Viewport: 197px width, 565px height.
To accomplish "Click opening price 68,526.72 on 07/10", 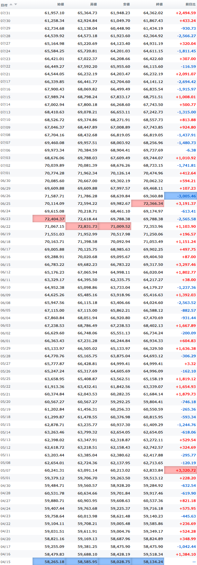I will [x=54, y=120].
